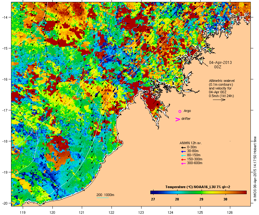Click the colorbar tick label 30
259x215 pixels.
coord(225,199)
